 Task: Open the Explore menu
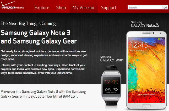[42, 8]
